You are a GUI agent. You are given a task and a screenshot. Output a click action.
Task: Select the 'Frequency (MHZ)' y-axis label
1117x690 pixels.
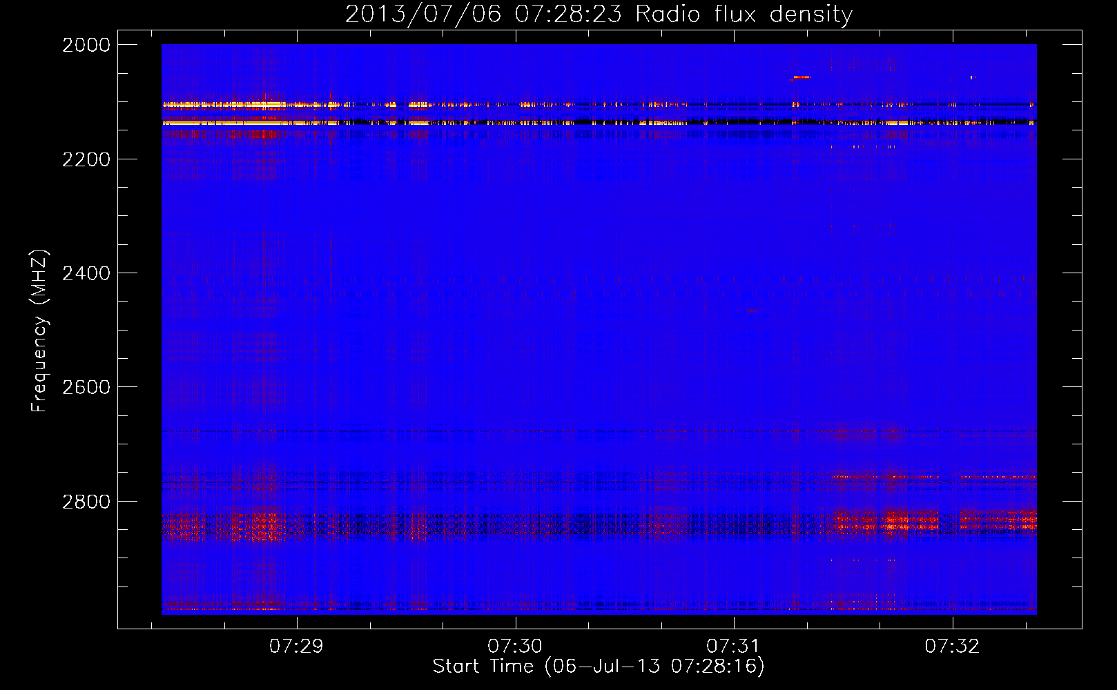(x=39, y=331)
